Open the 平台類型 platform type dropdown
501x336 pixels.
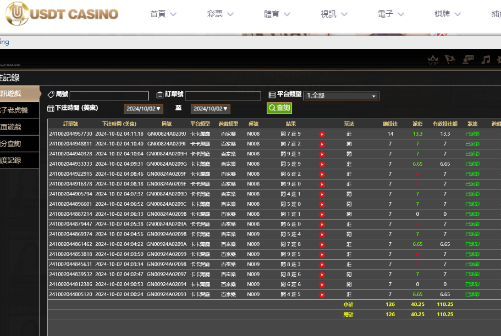[341, 96]
